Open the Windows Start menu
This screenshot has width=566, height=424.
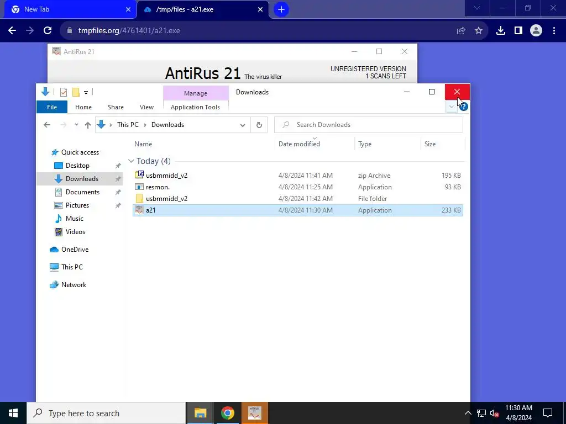point(13,413)
